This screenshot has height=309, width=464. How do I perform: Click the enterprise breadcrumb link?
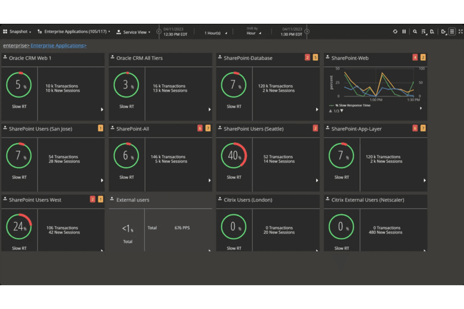[x=16, y=46]
